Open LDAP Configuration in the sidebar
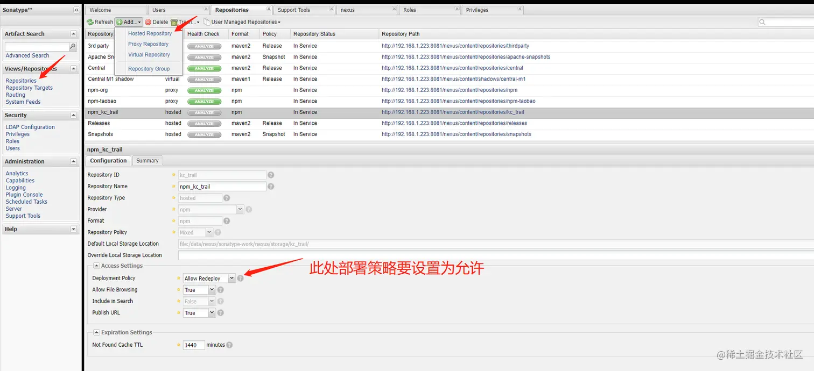This screenshot has width=814, height=371. (x=30, y=127)
